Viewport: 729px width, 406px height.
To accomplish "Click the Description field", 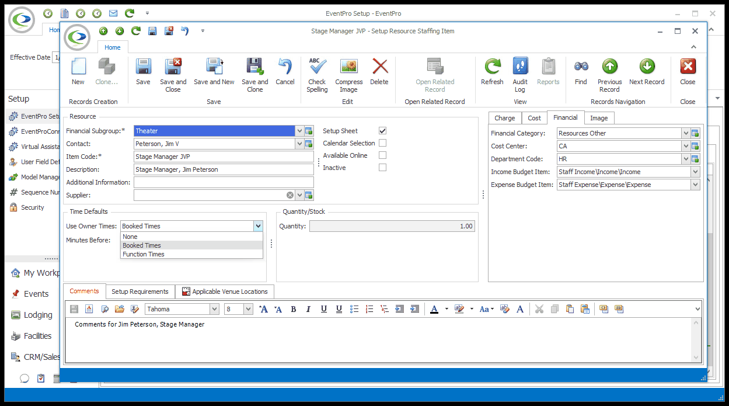I will [224, 169].
